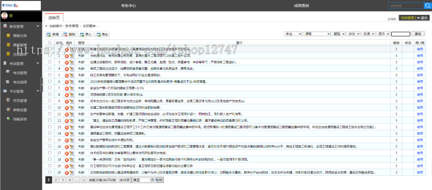Click the user avatar next to 宋

coord(4,15)
